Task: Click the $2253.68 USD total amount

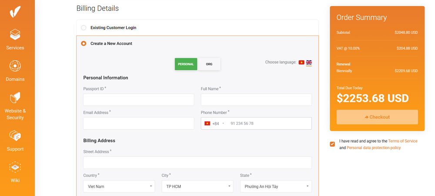Action: coord(373,98)
